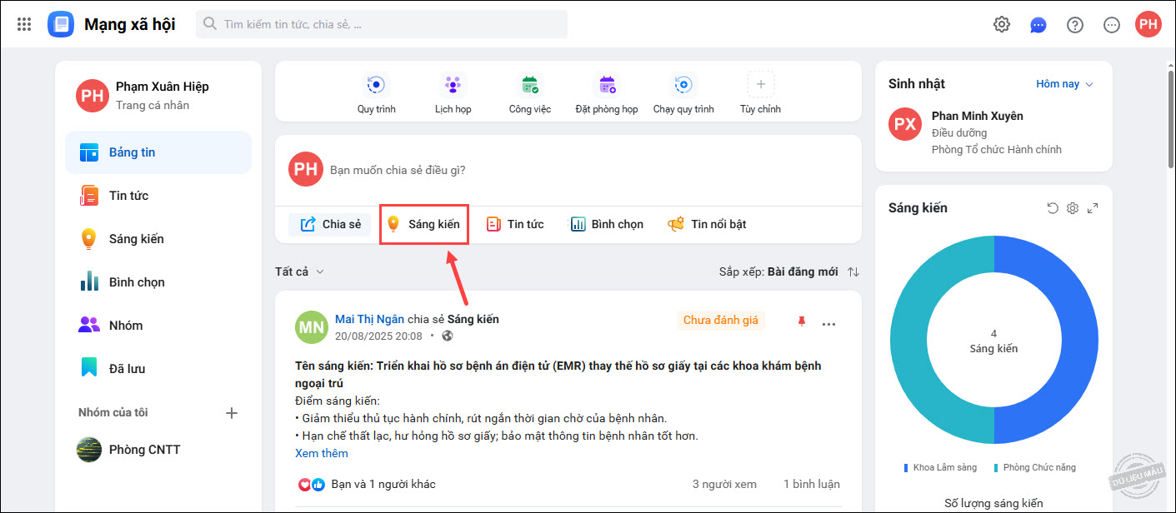Screen dimensions: 1176x513
Task: Open the Đặt phòng họp shortcut icon
Action: [607, 84]
